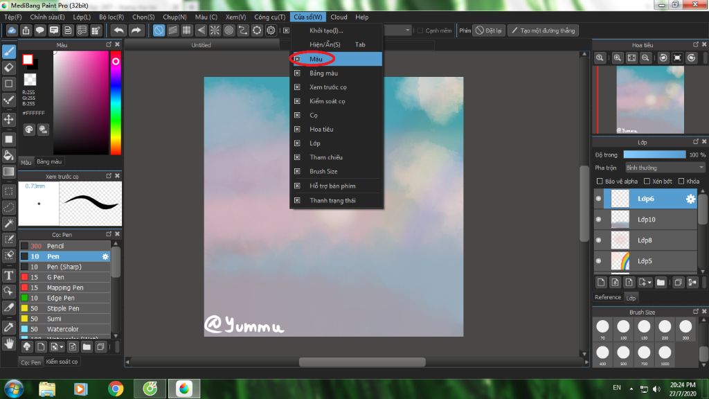
Task: Turn off snap using the snap-off icon
Action: [159, 30]
